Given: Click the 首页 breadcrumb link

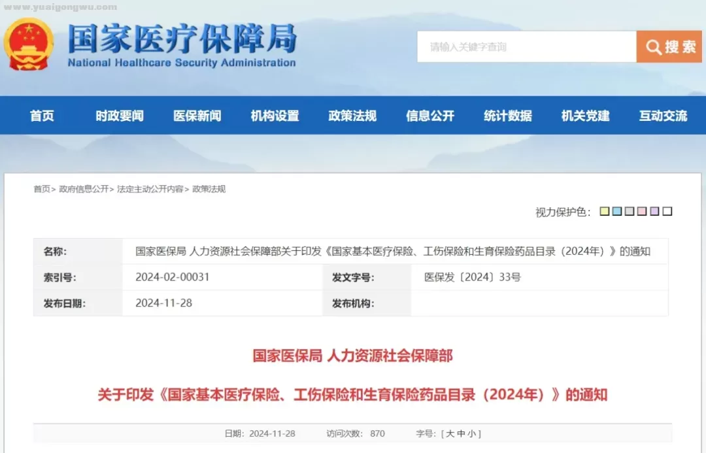Looking at the screenshot, I should point(42,189).
